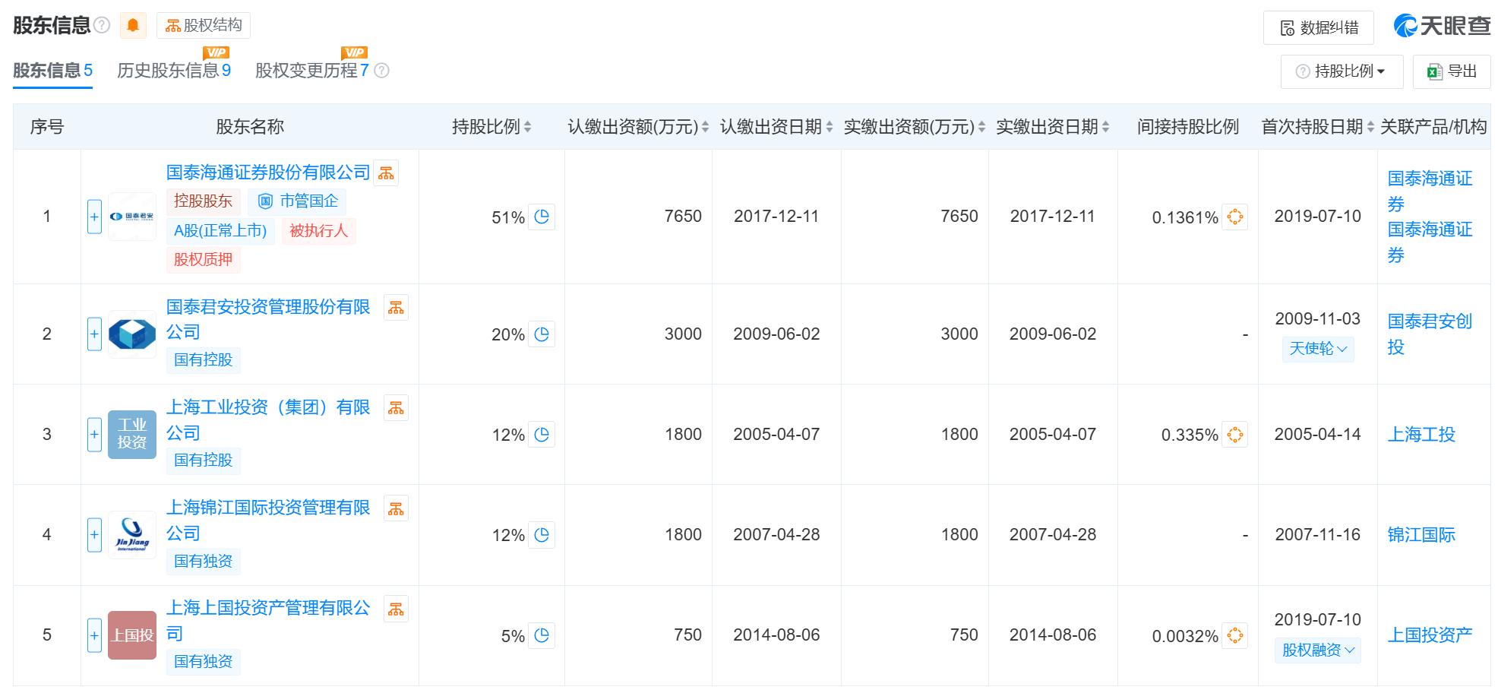This screenshot has width=1498, height=690.
Task: Click pie chart icon next to 20%
Action: click(542, 334)
